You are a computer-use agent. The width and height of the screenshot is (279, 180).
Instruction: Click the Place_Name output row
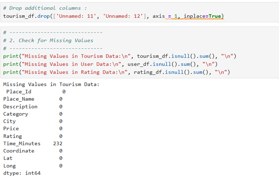click(x=19, y=99)
